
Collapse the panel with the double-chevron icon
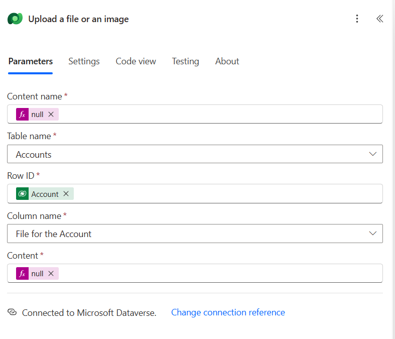tap(379, 19)
